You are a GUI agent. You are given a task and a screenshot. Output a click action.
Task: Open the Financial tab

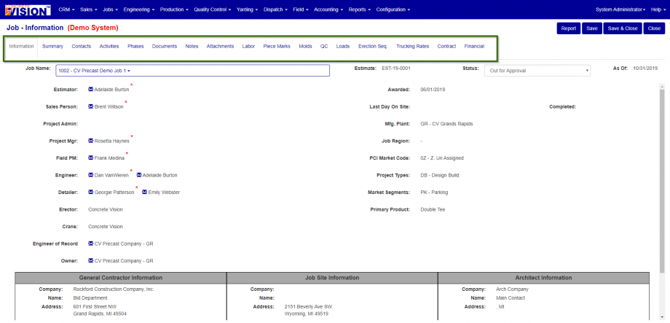(x=474, y=46)
